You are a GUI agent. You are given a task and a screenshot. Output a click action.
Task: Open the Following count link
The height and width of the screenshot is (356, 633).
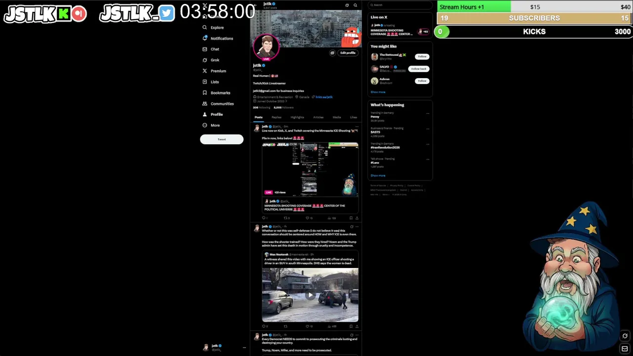(x=262, y=107)
